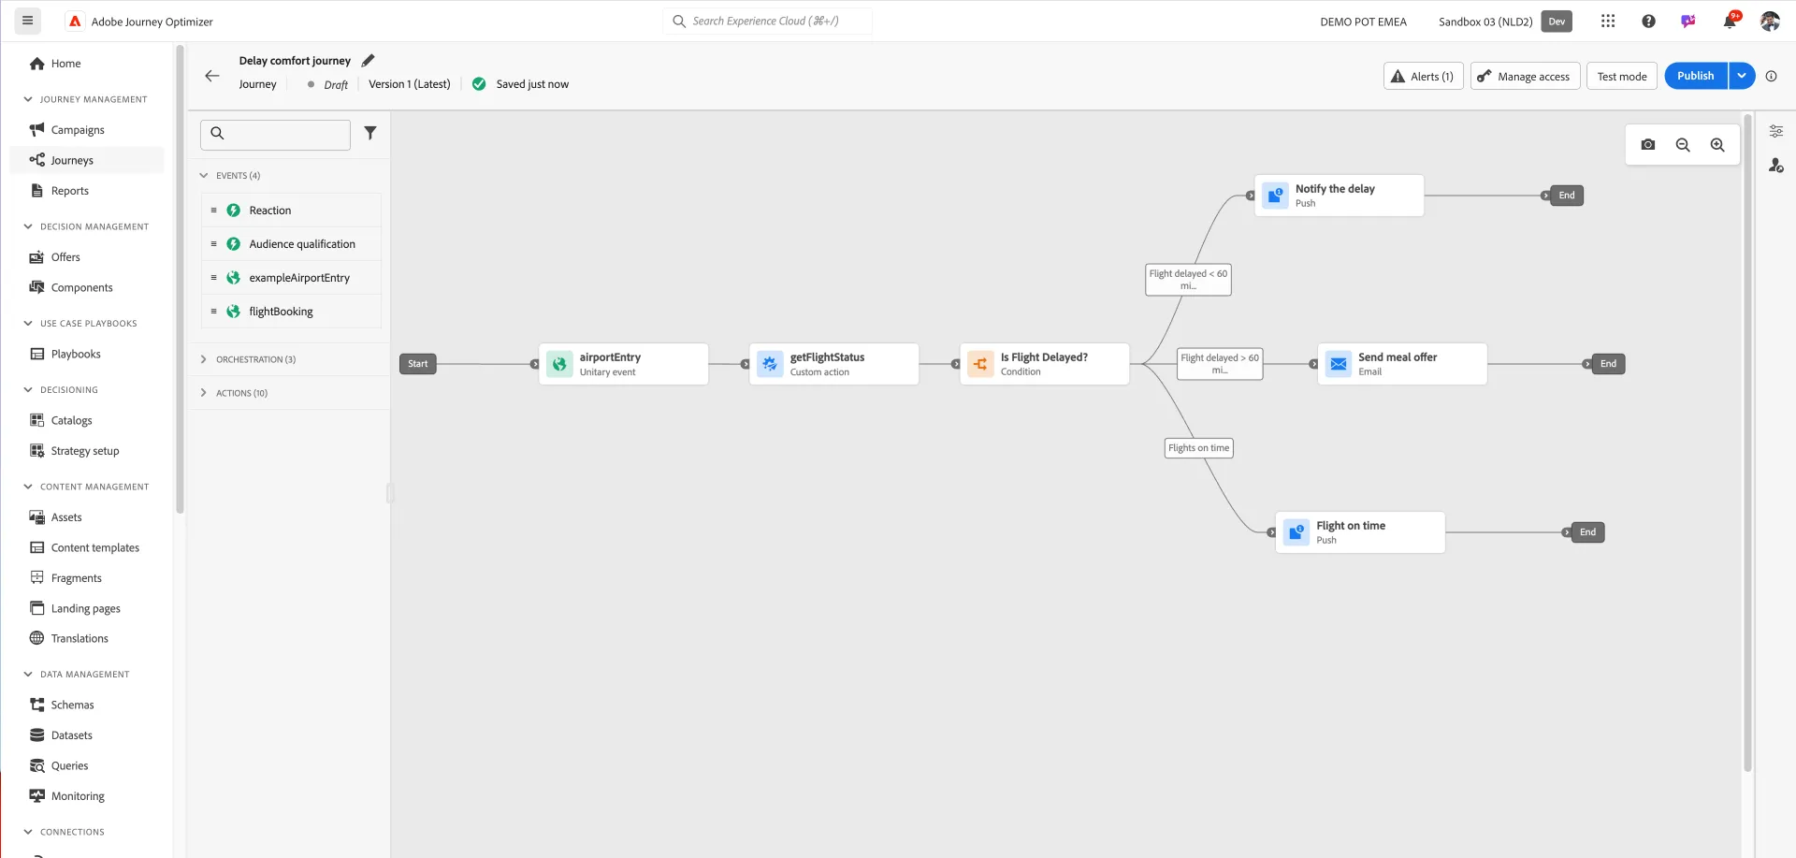This screenshot has height=858, width=1796.
Task: Expand the Actions (10) section
Action: click(x=204, y=393)
